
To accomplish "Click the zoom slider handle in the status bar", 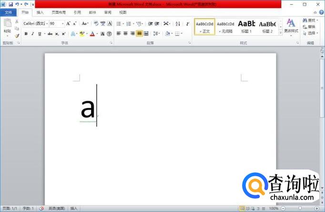I will [x=300, y=208].
